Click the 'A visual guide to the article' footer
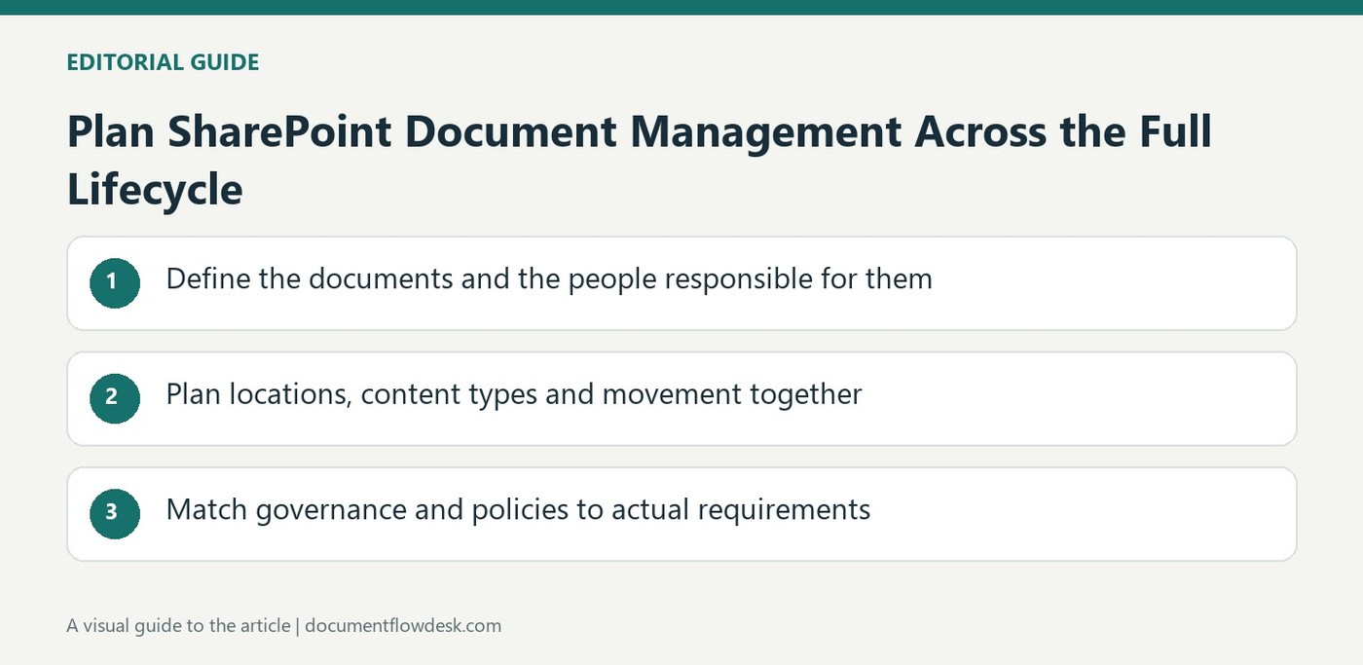Image resolution: width=1363 pixels, height=665 pixels. (283, 625)
